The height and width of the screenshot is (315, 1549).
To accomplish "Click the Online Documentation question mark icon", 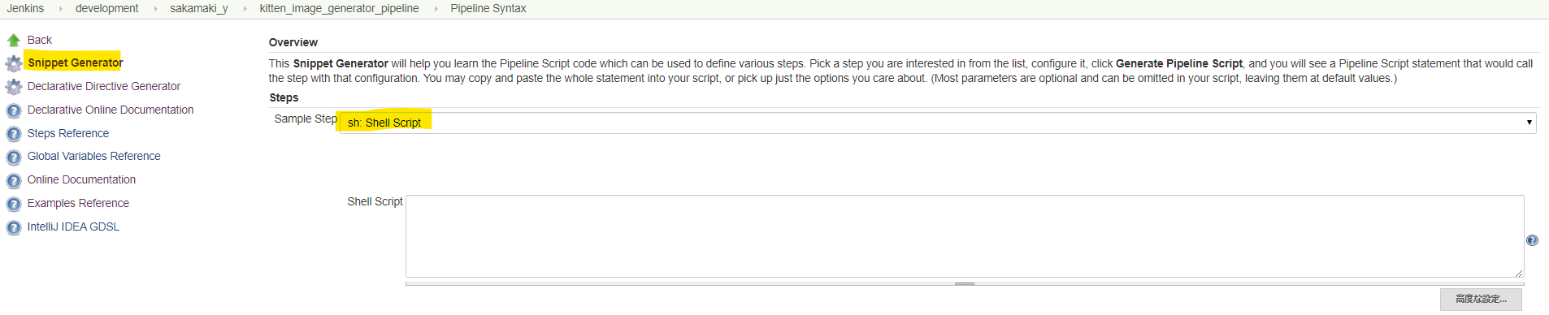I will pos(14,181).
